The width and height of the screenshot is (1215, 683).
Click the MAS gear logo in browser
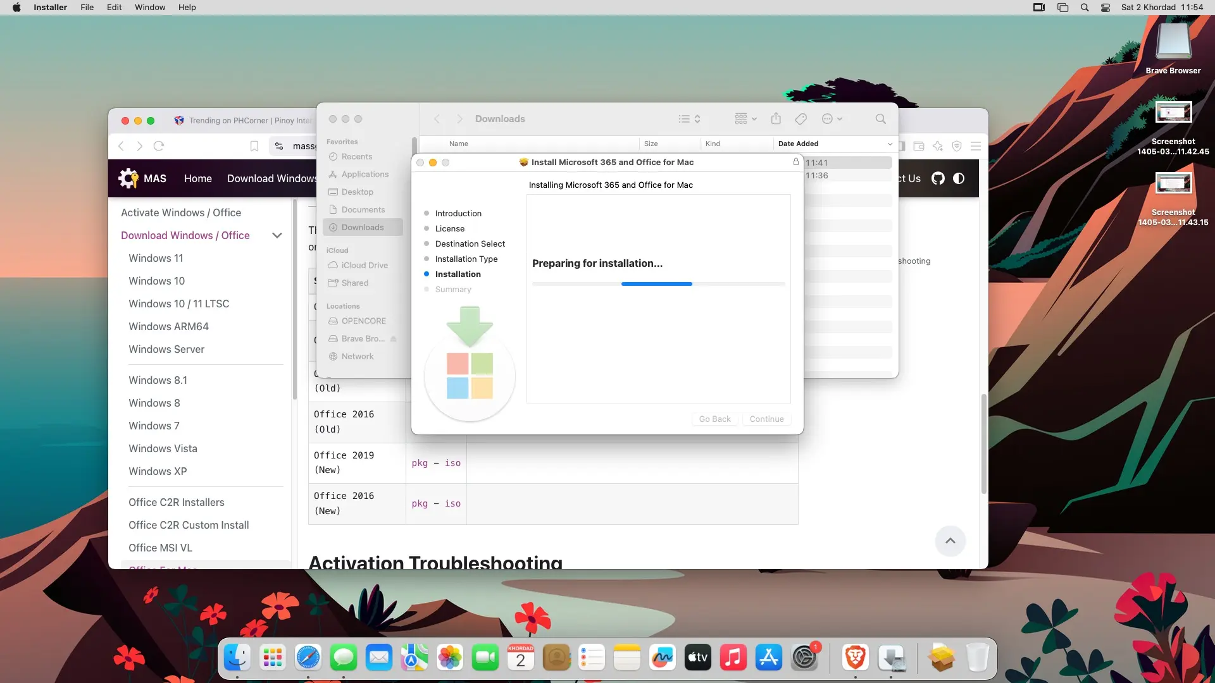(128, 178)
